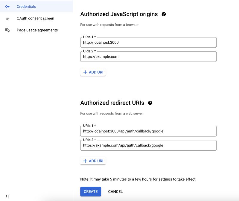Click the note about settings taking effect
This screenshot has height=201, width=239.
coord(138,179)
